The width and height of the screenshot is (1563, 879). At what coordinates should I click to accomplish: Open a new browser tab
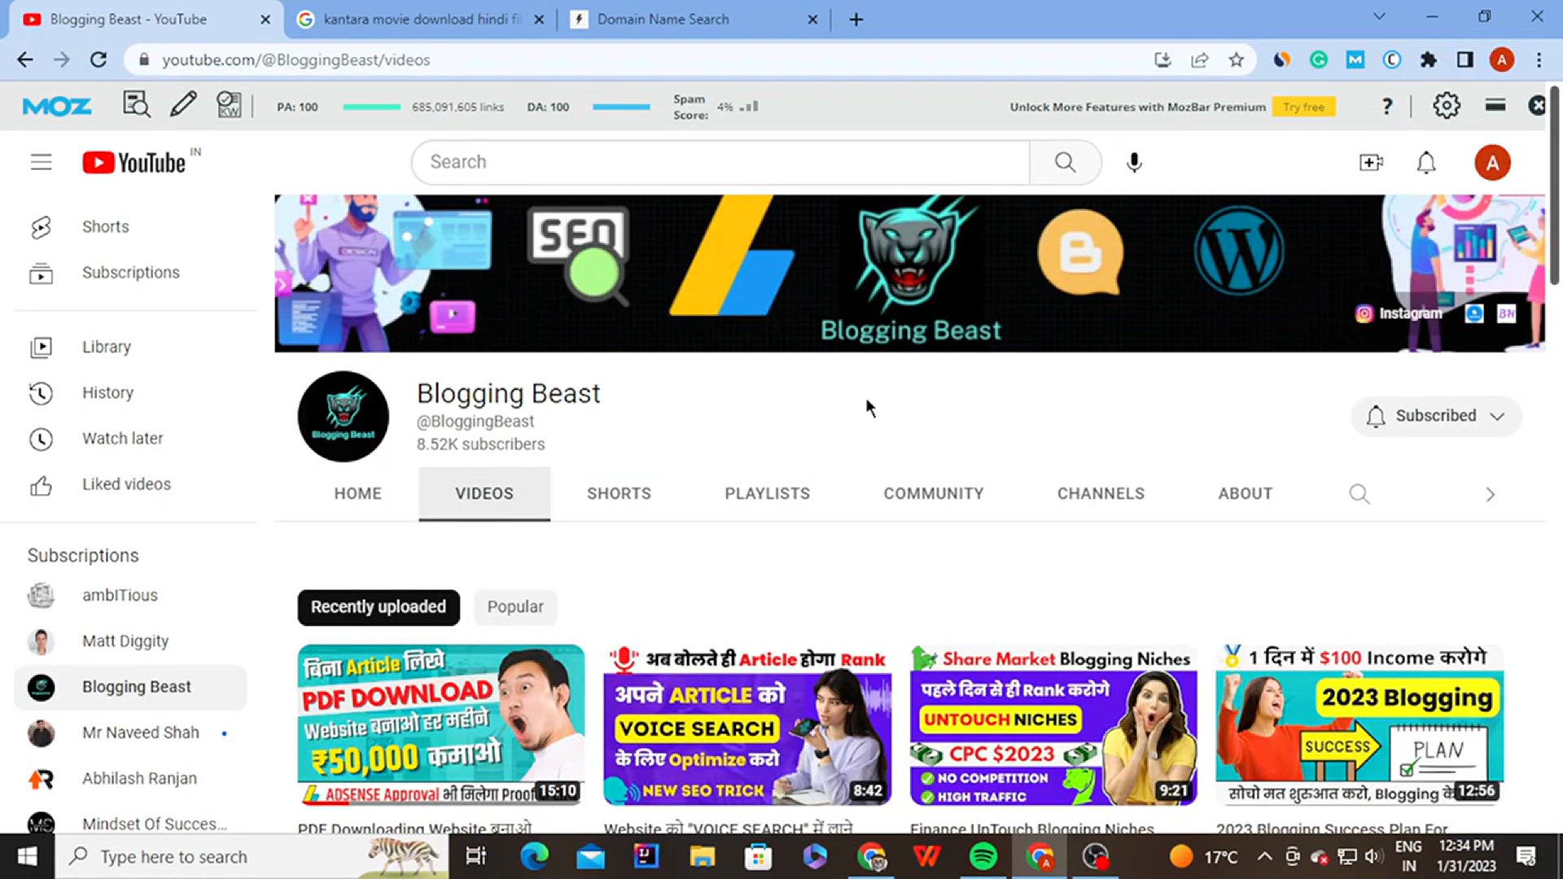click(856, 19)
